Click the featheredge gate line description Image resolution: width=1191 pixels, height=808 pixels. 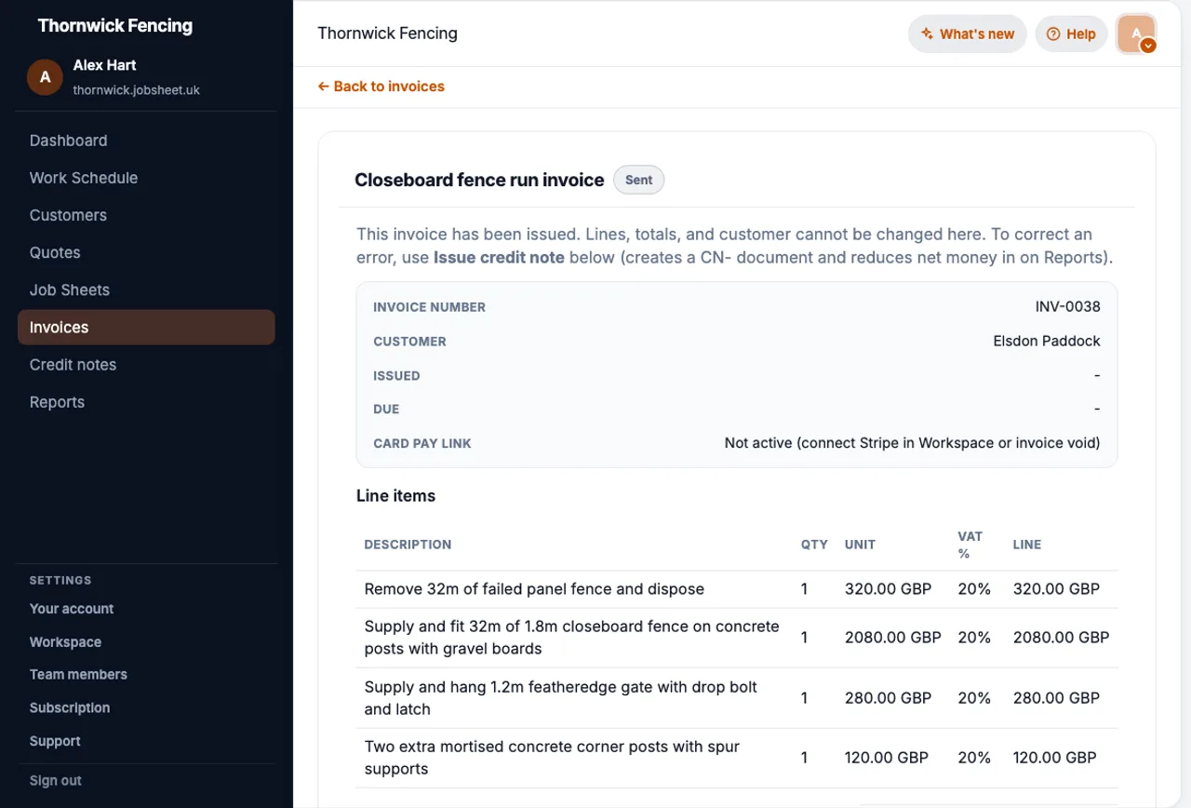561,698
